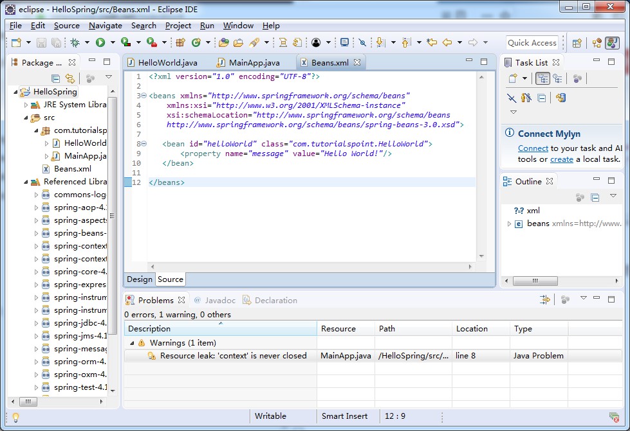Expand the JRE System Library node
Image resolution: width=630 pixels, height=431 pixels.
coord(26,105)
